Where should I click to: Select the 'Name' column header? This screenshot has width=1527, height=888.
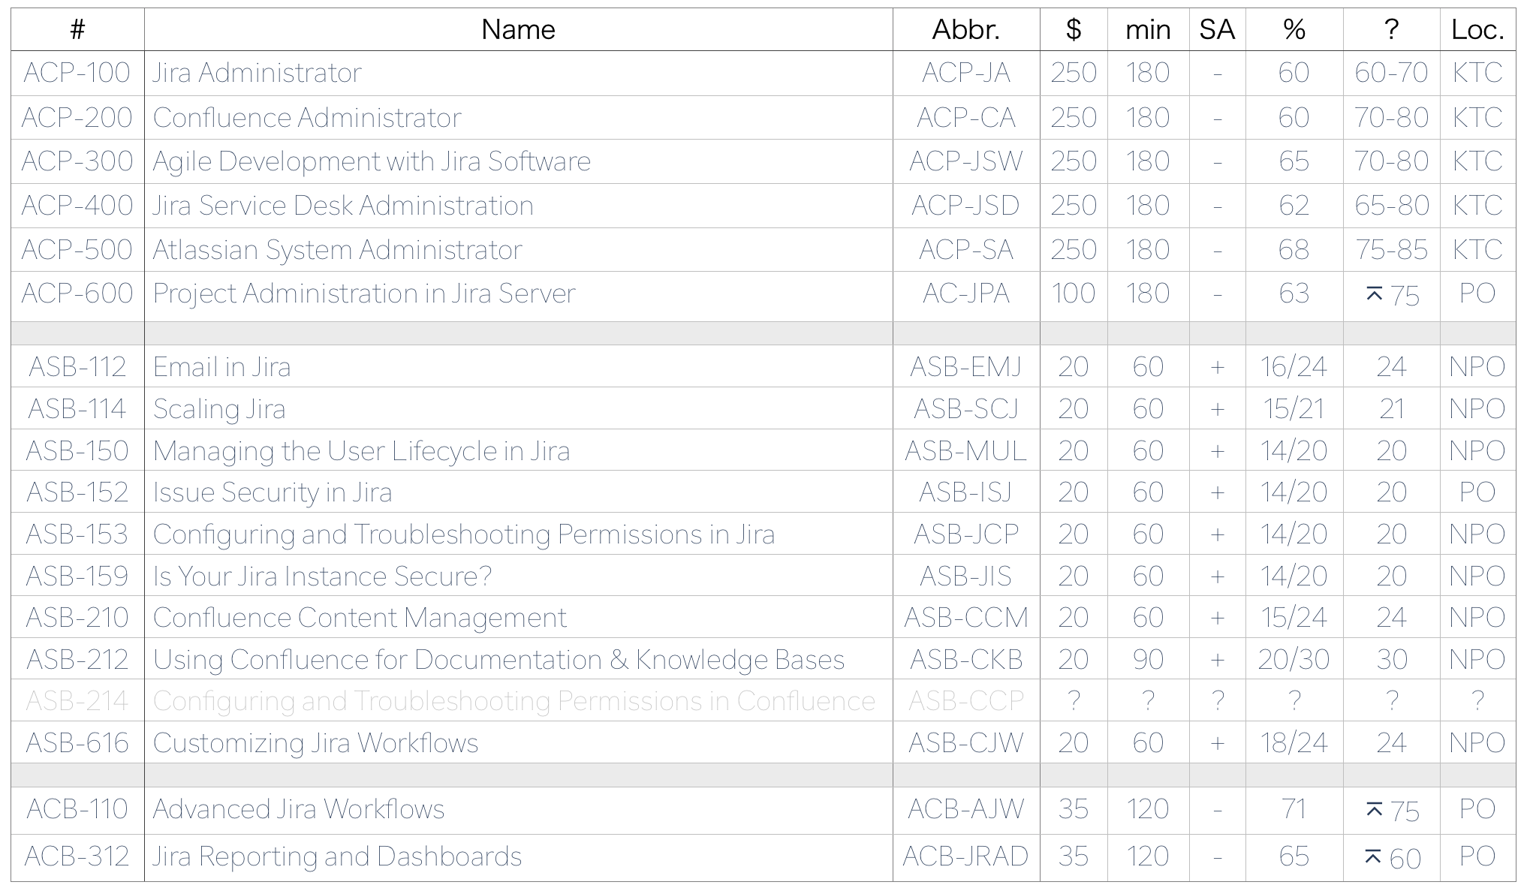point(518,30)
